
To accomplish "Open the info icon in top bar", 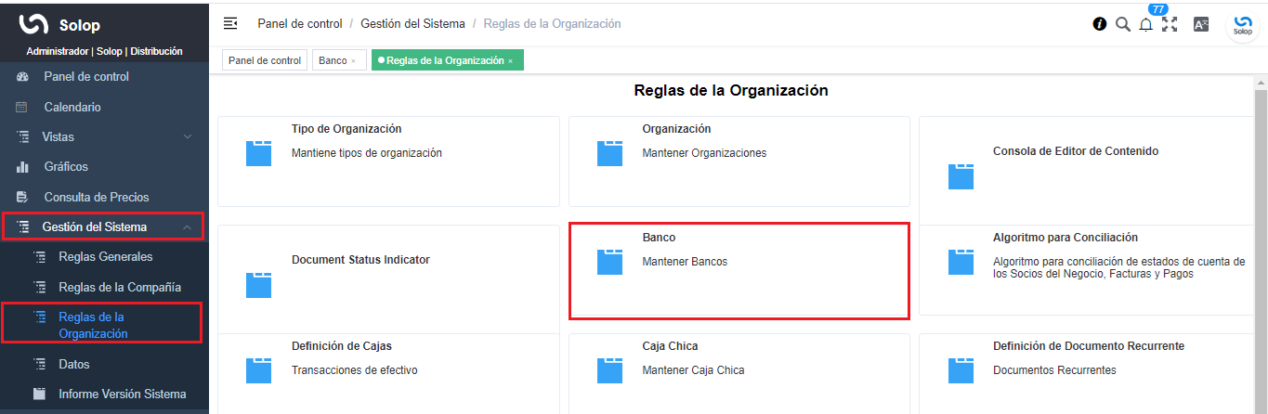I will point(1100,24).
